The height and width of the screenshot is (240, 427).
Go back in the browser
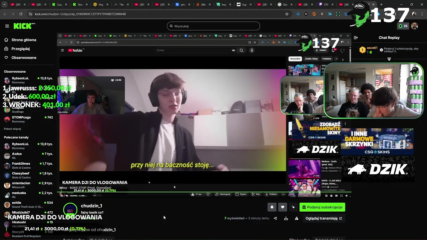5,14
